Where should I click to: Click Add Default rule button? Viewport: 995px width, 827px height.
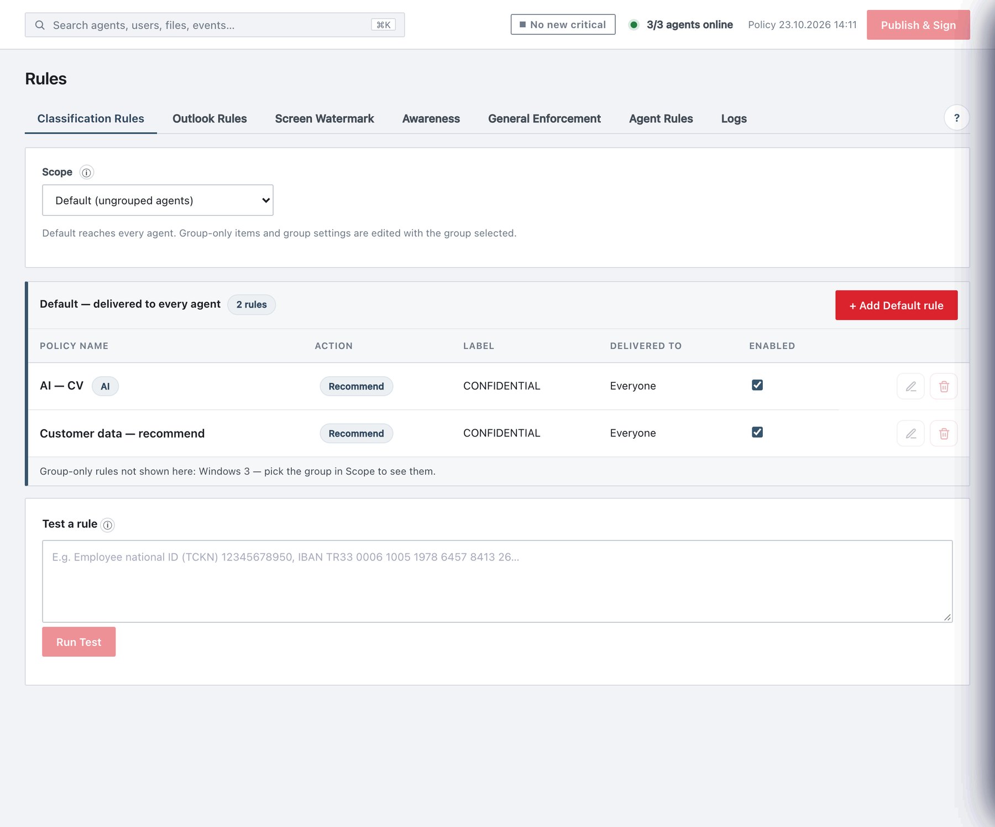point(896,305)
